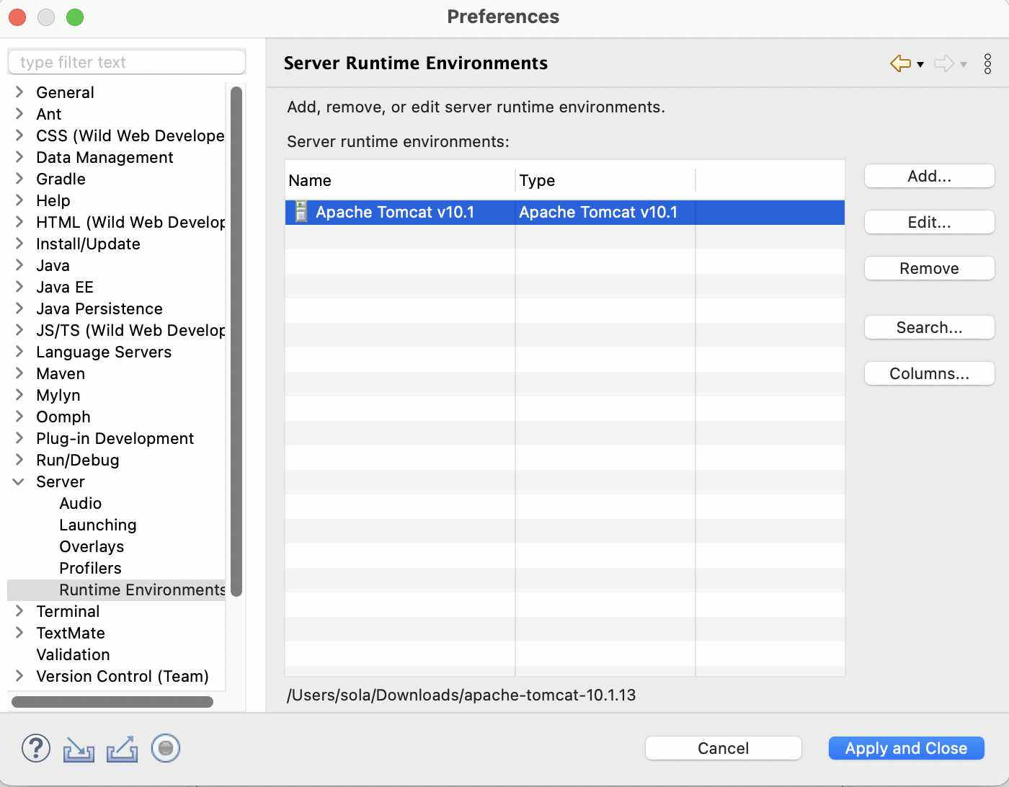Click the forward navigation arrow
Viewport: 1009px width, 787px height.
click(944, 63)
